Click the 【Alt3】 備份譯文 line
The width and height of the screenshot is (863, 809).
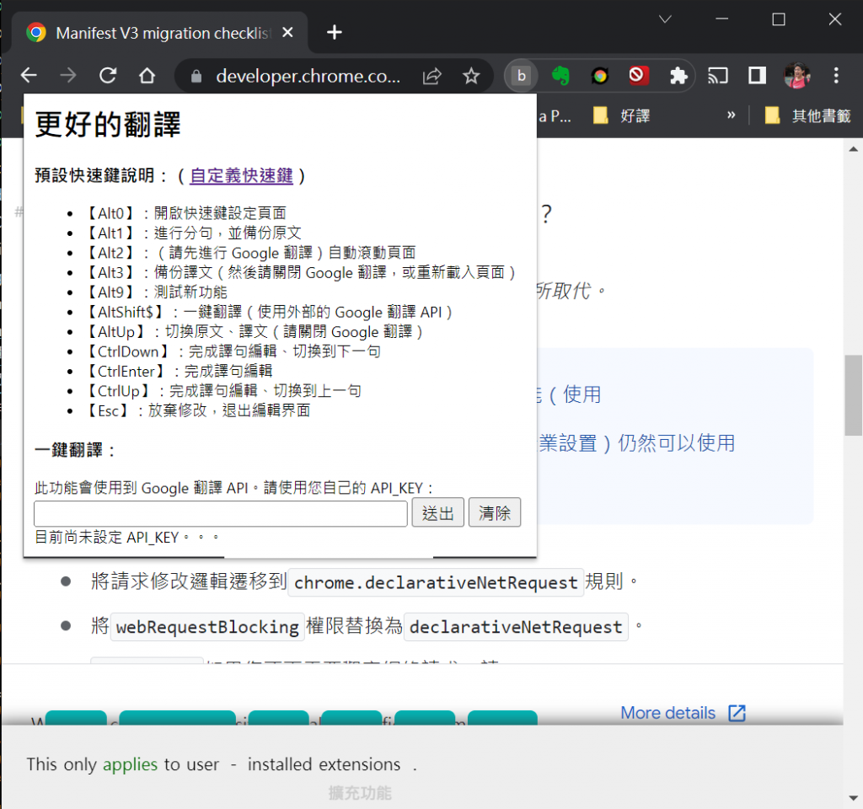300,272
